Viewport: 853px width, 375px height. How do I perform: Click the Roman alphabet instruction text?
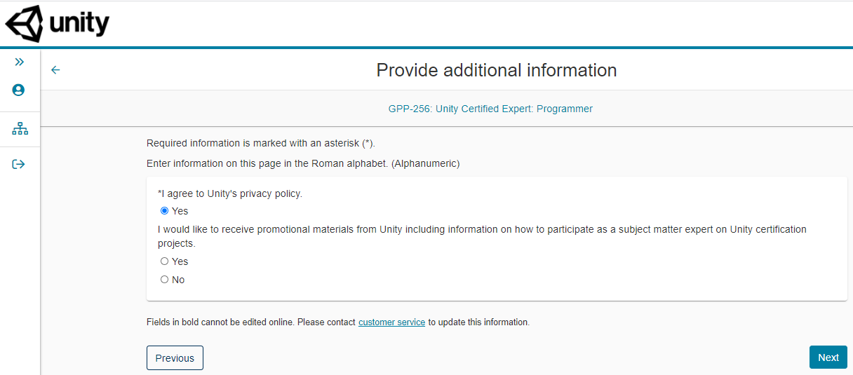pyautogui.click(x=303, y=163)
